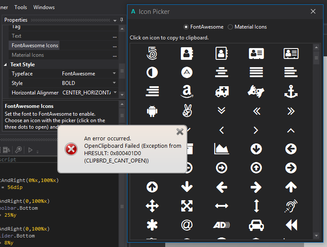Switch to Material Icons radio option
The width and height of the screenshot is (327, 247).
click(230, 27)
